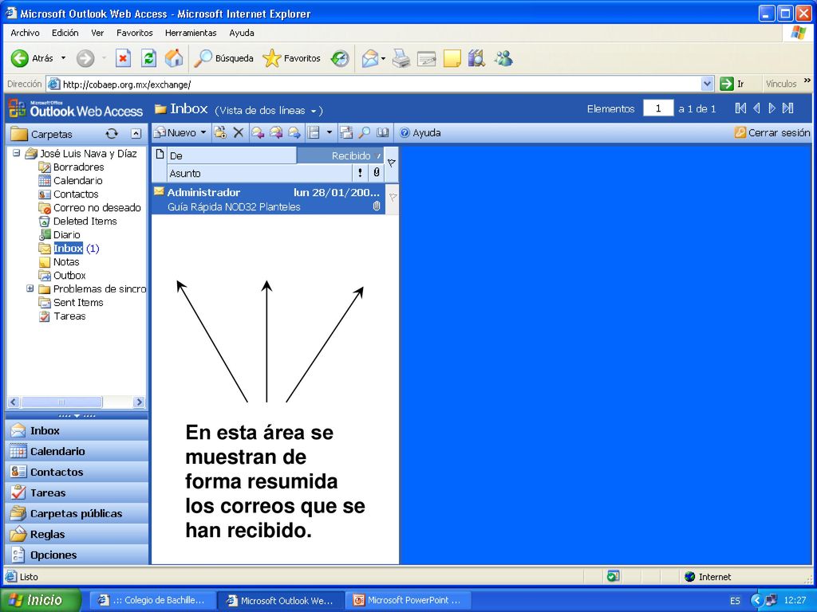Open the Atrás history dropdown arrow

(x=64, y=58)
